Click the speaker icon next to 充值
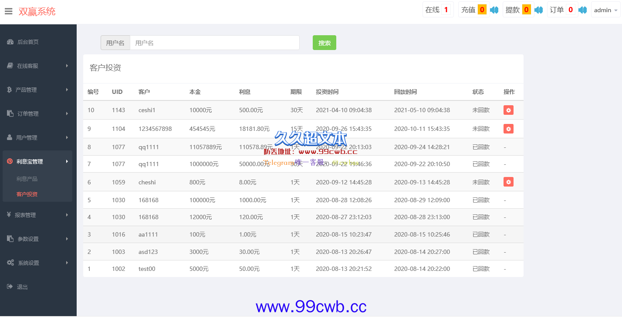 click(494, 10)
